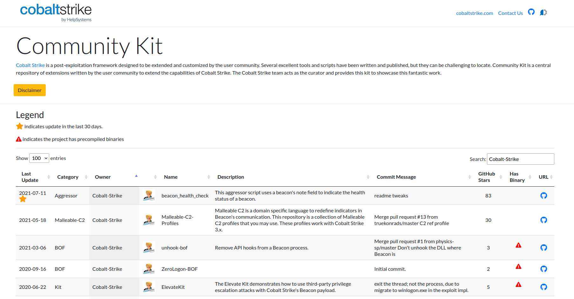The image size is (574, 299).
Task: Sort table by Owner column
Action: [103, 177]
